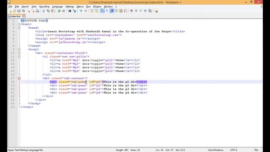The height and width of the screenshot is (152, 270).
Task: Click the Dos\Windows line ending status entry
Action: tap(216, 150)
